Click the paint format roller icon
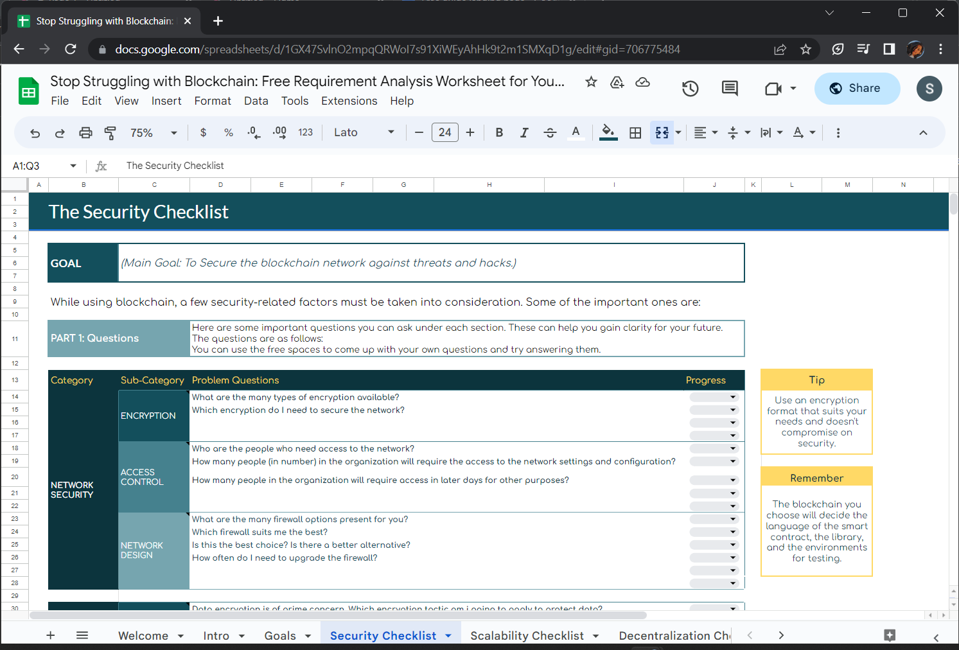Viewport: 959px width, 650px height. pos(110,133)
